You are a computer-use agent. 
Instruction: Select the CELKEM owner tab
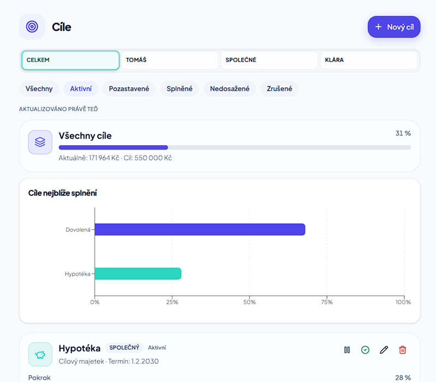(70, 60)
